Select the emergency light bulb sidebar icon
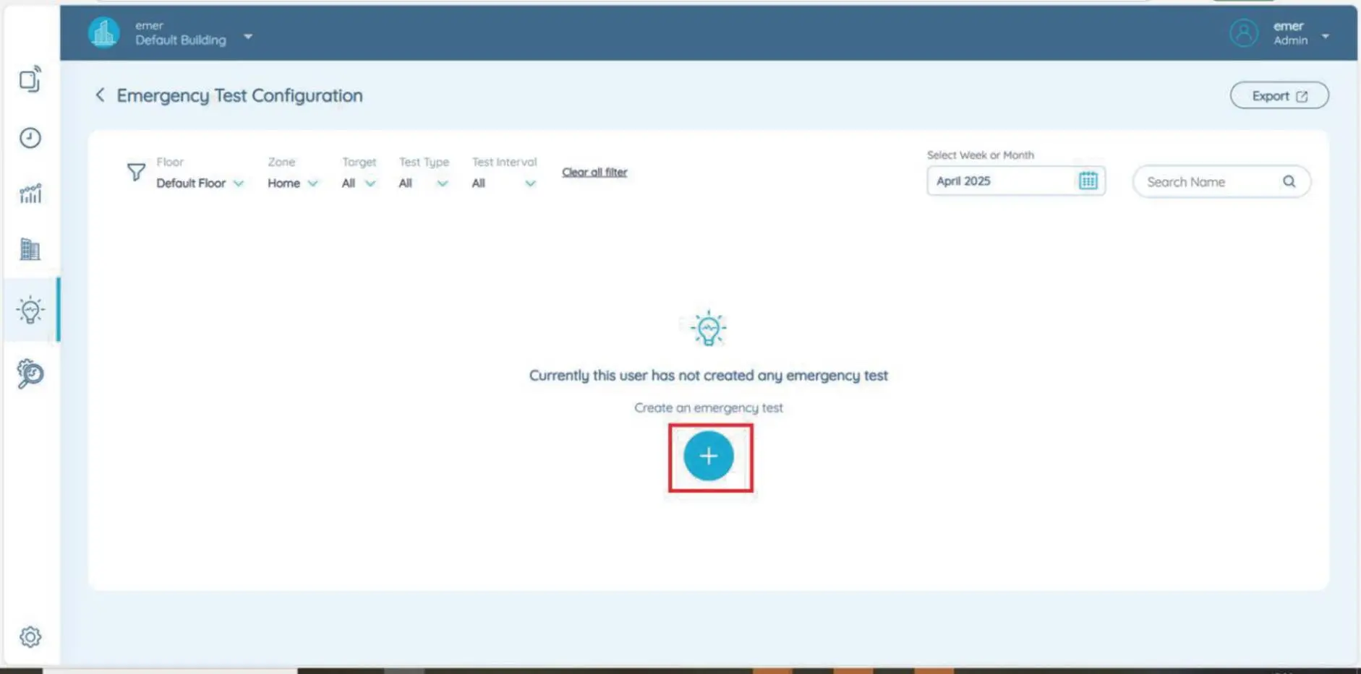The image size is (1361, 674). point(30,310)
